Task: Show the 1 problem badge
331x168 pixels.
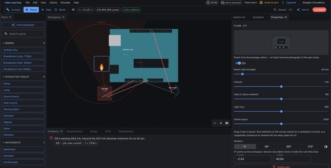Action: point(319,10)
